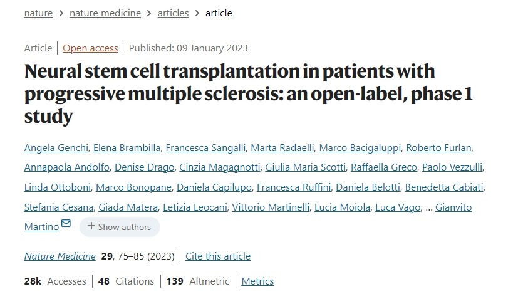
Task: Go to 'nature medicine' breadcrumb
Action: tap(105, 13)
